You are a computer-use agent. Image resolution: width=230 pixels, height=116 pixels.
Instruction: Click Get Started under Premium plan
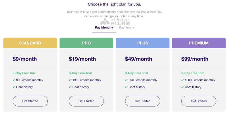[x=199, y=101]
